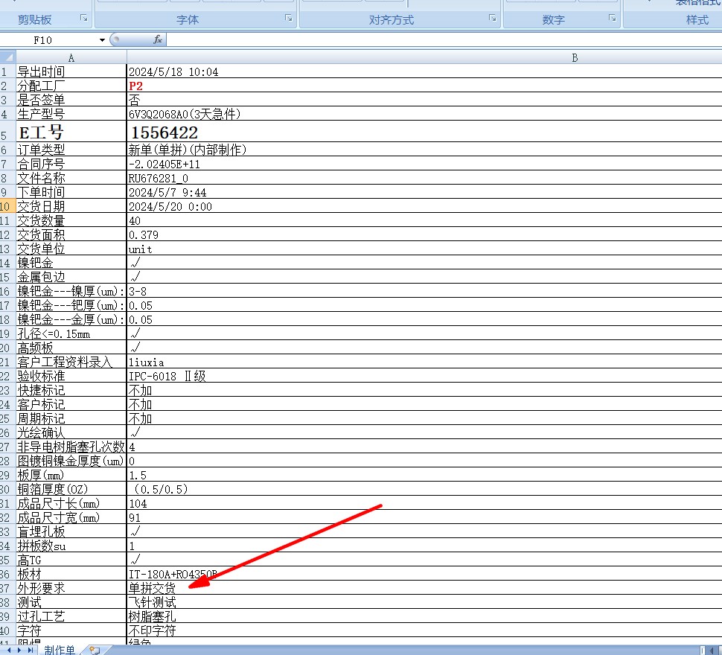
Task: Click the 拼板数su cell
Action: point(71,546)
